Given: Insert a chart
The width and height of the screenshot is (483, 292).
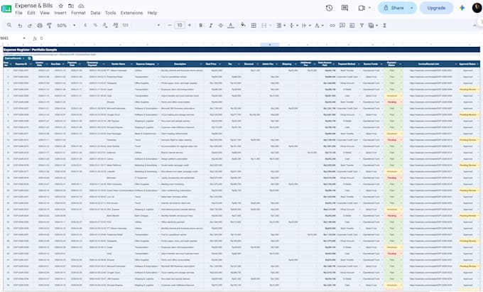Looking at the screenshot, I should click(x=352, y=26).
